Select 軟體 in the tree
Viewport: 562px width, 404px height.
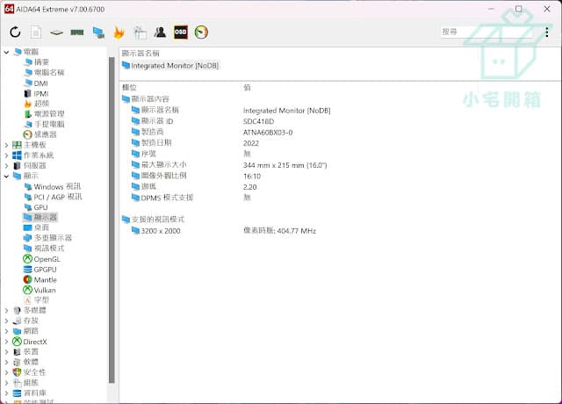25,362
